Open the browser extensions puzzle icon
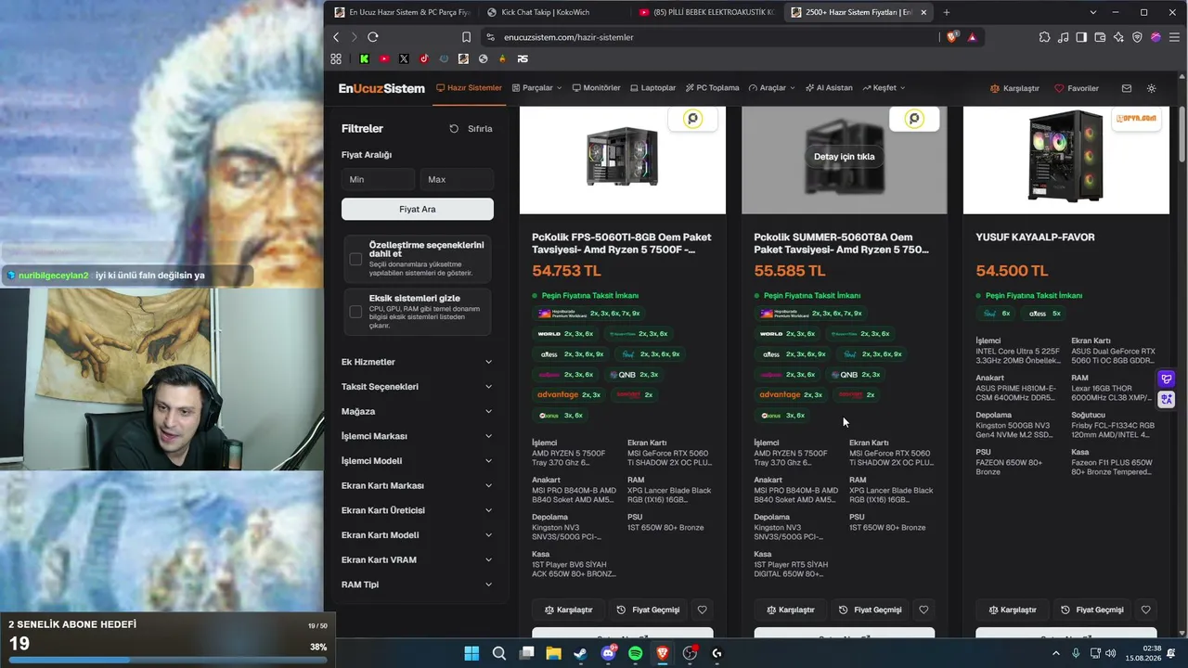1188x668 pixels. [x=1045, y=37]
